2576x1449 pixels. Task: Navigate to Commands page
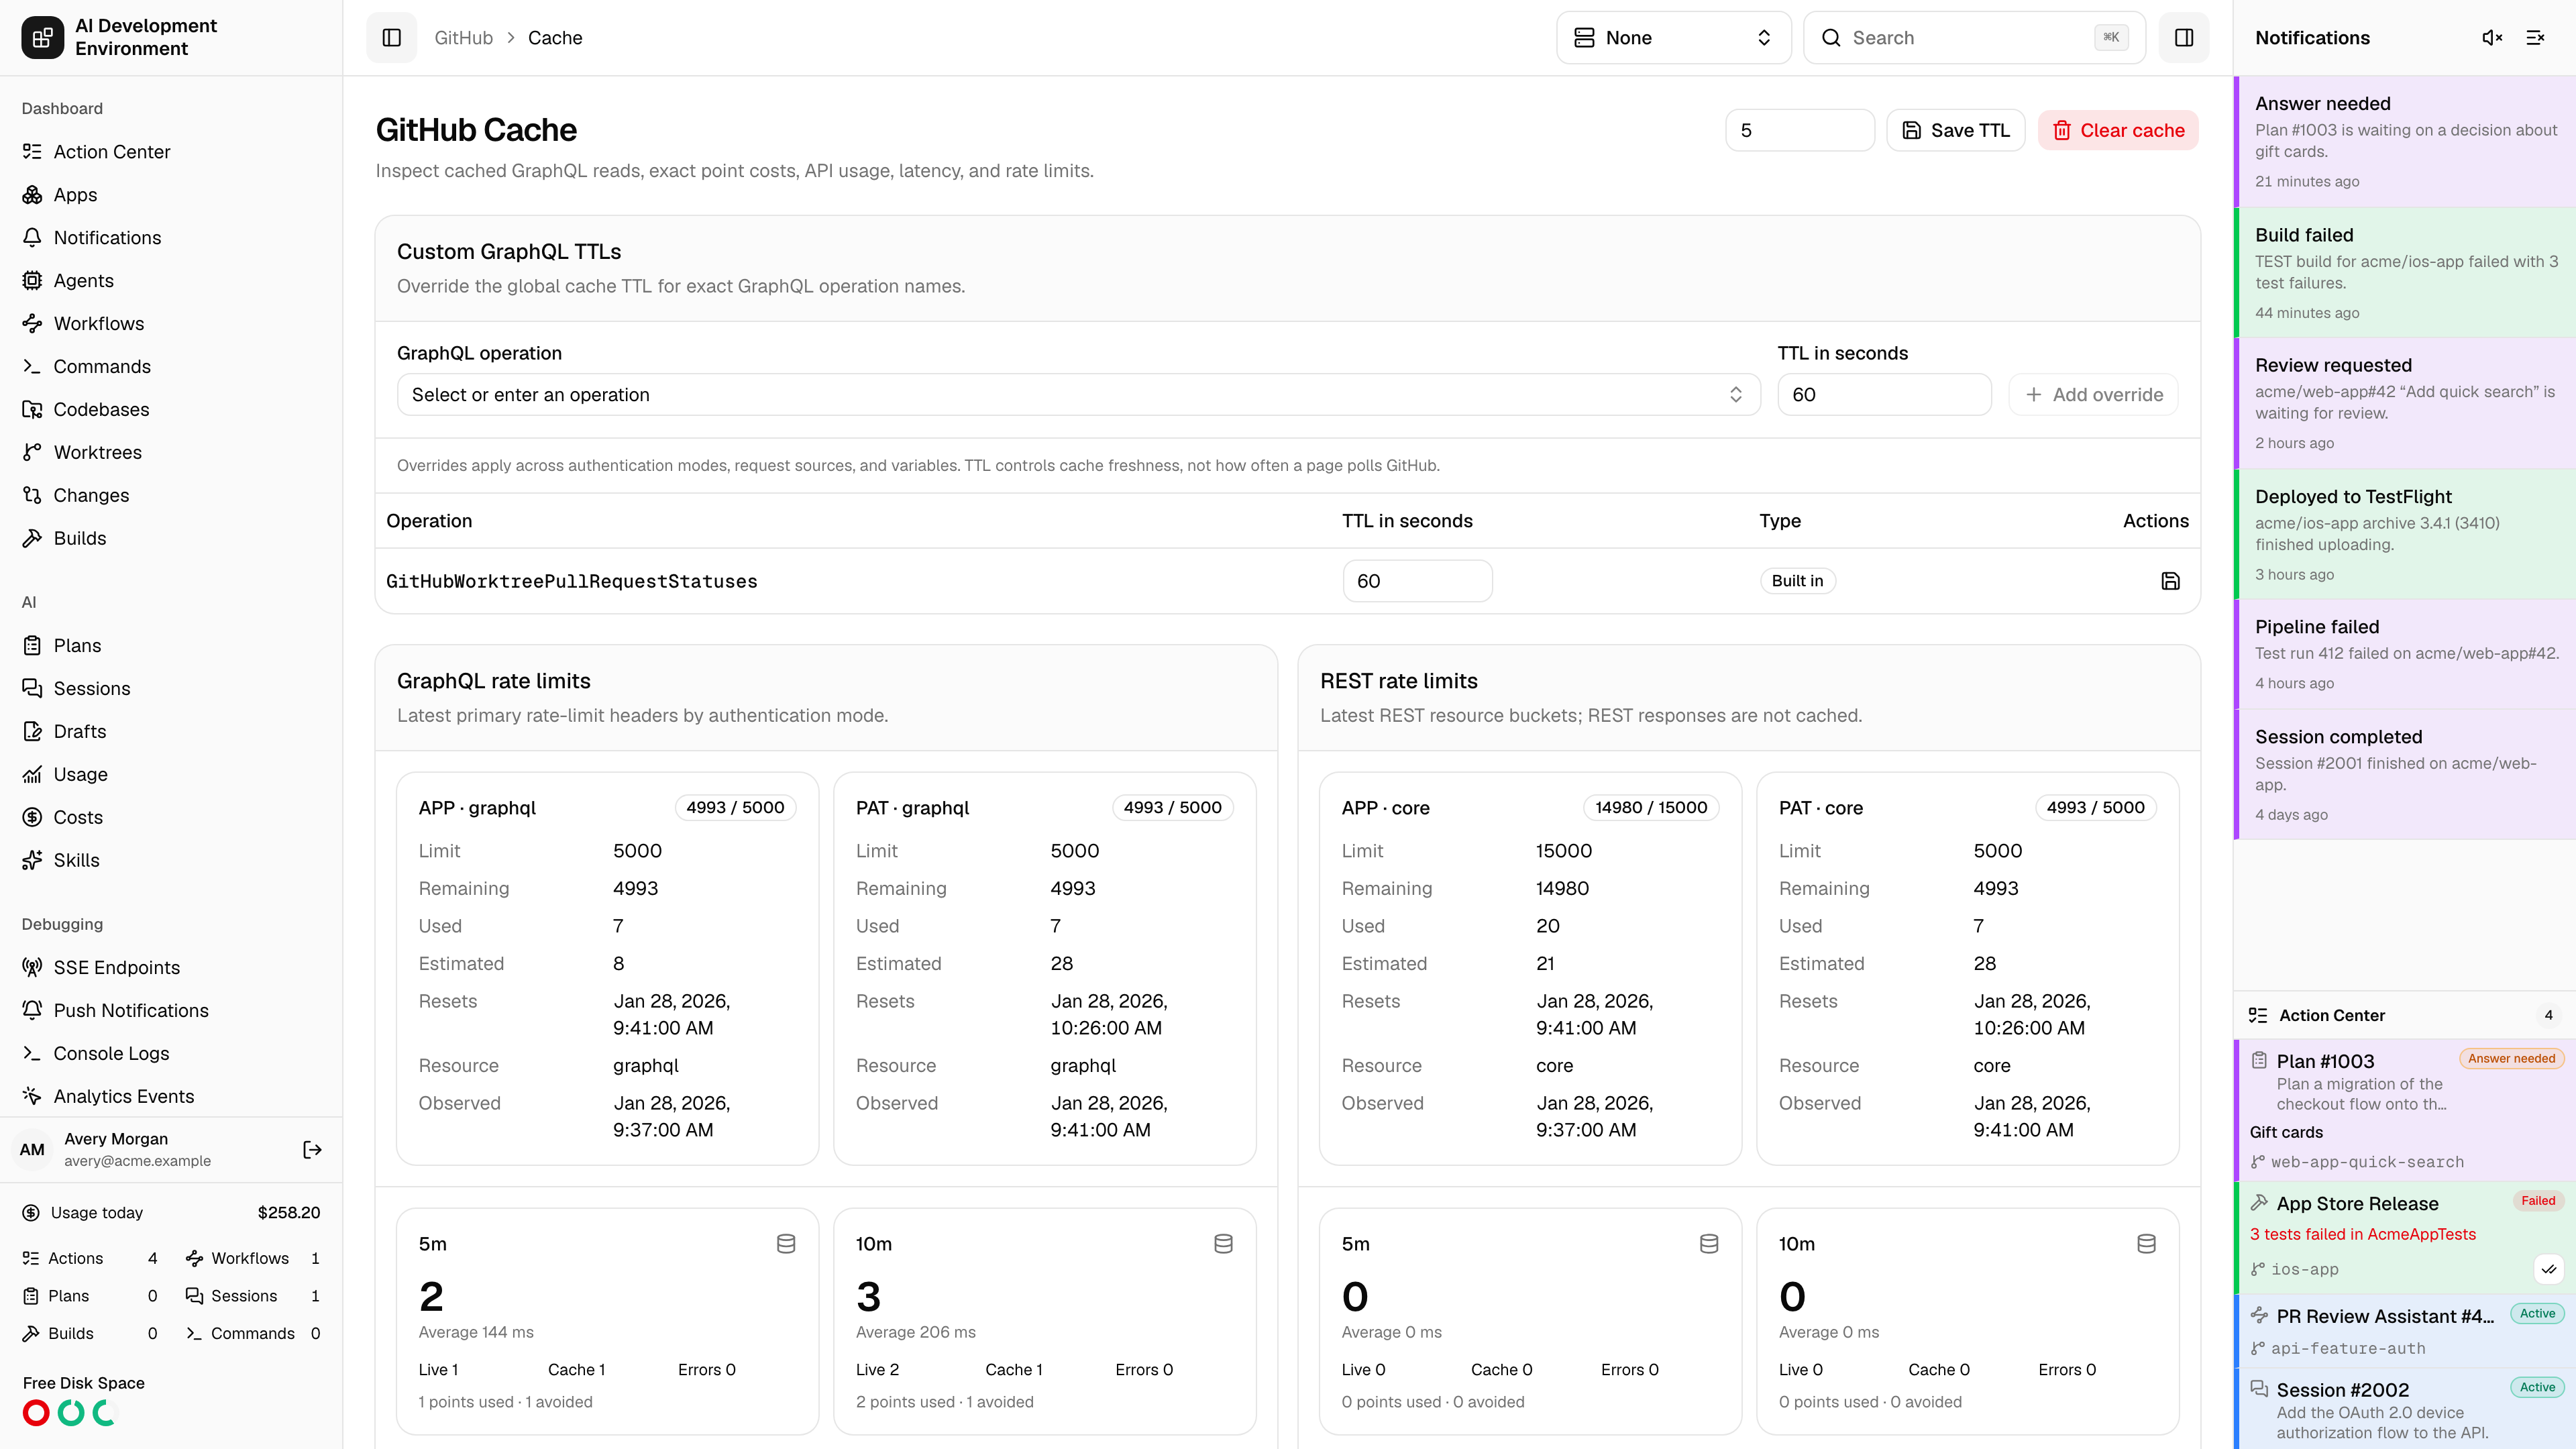[x=171, y=367]
